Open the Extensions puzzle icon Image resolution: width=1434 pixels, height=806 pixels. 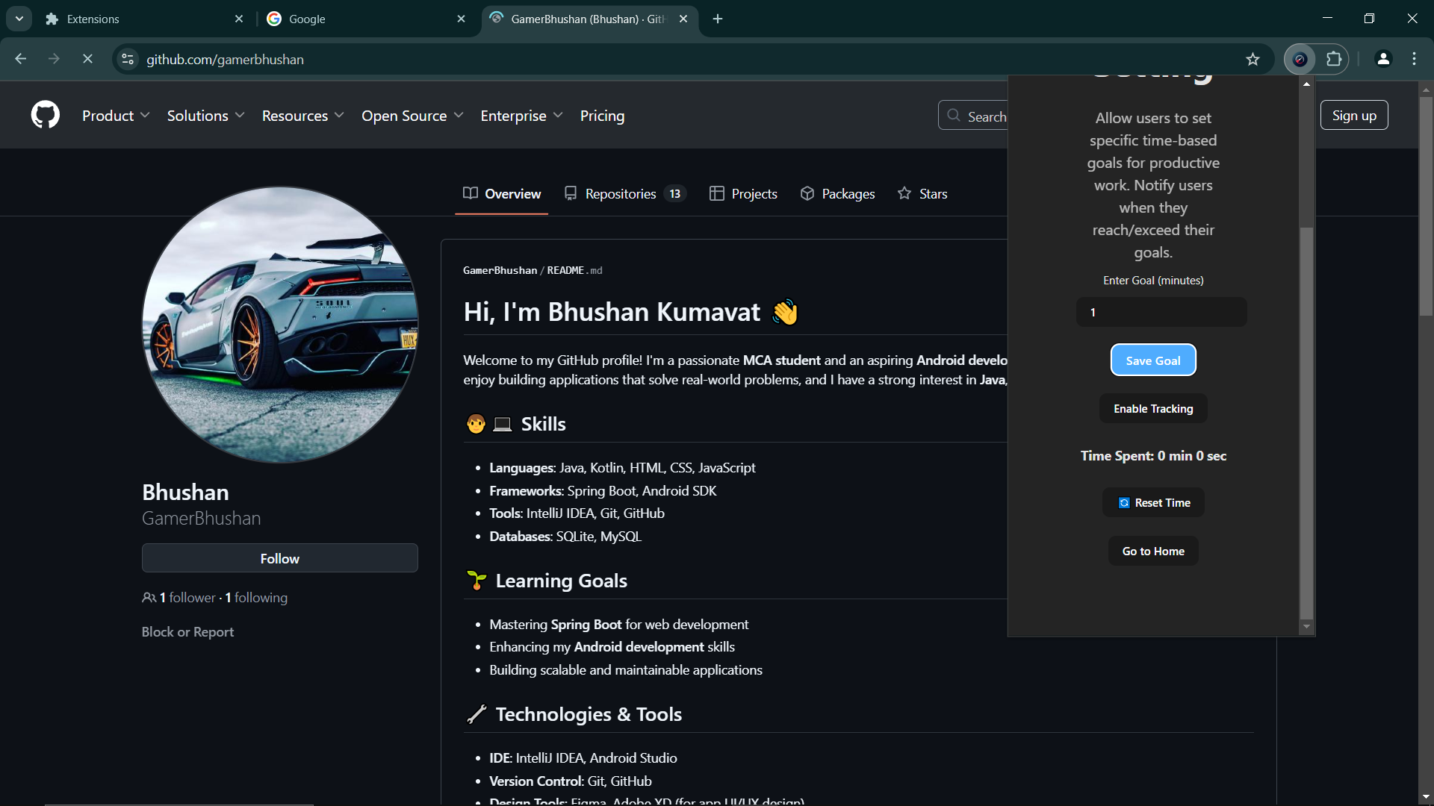[x=1334, y=59]
